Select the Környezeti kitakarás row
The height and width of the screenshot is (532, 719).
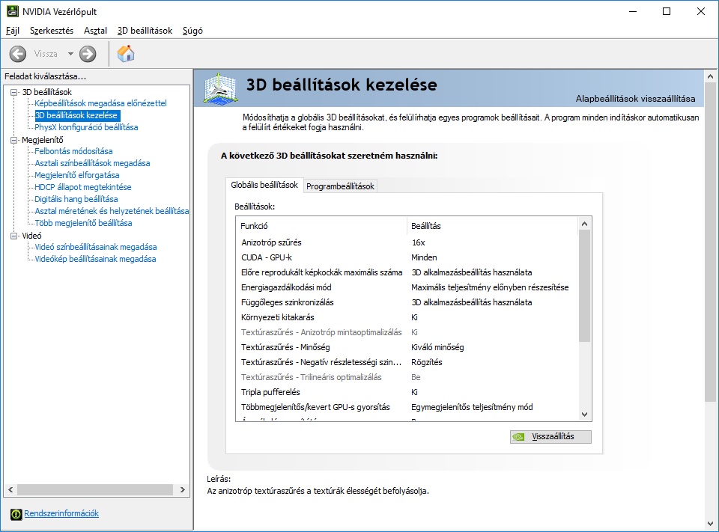click(x=407, y=317)
